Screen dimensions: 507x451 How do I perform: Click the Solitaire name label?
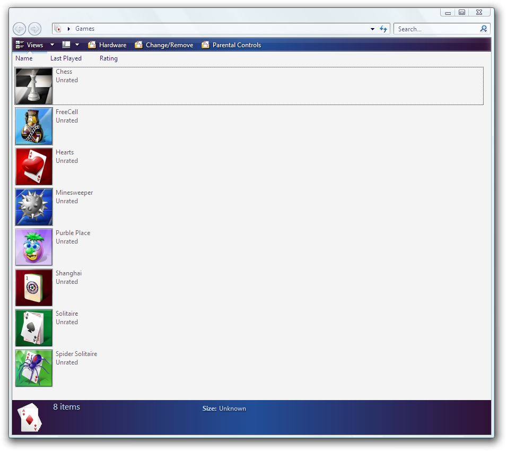pyautogui.click(x=67, y=314)
